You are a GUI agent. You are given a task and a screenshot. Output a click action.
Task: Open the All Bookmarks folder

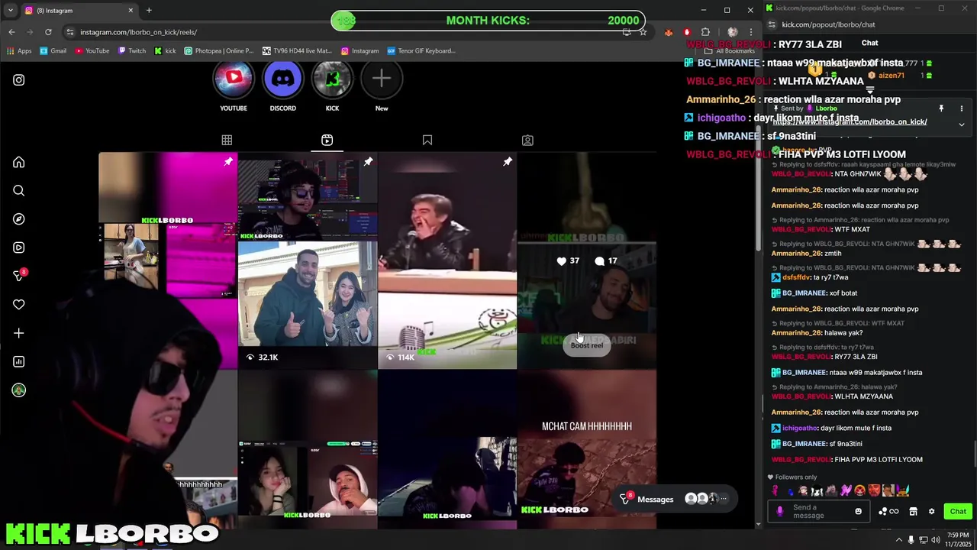point(729,51)
